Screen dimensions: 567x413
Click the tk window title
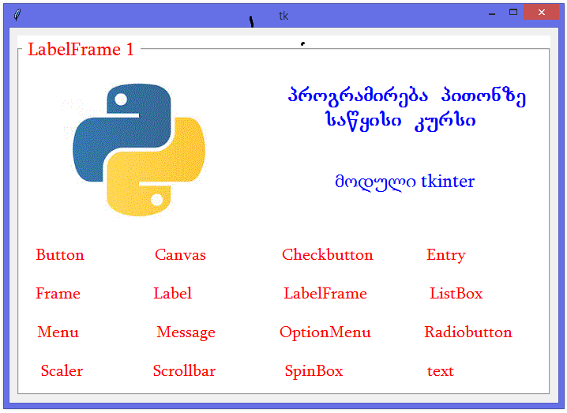click(283, 16)
